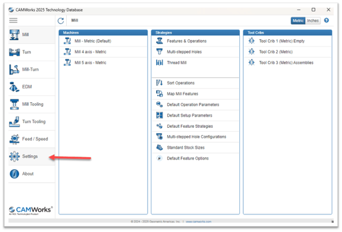Screen dimensions: 342x232
Task: Open Multi-stepped Holes text
Action: [x=184, y=52]
